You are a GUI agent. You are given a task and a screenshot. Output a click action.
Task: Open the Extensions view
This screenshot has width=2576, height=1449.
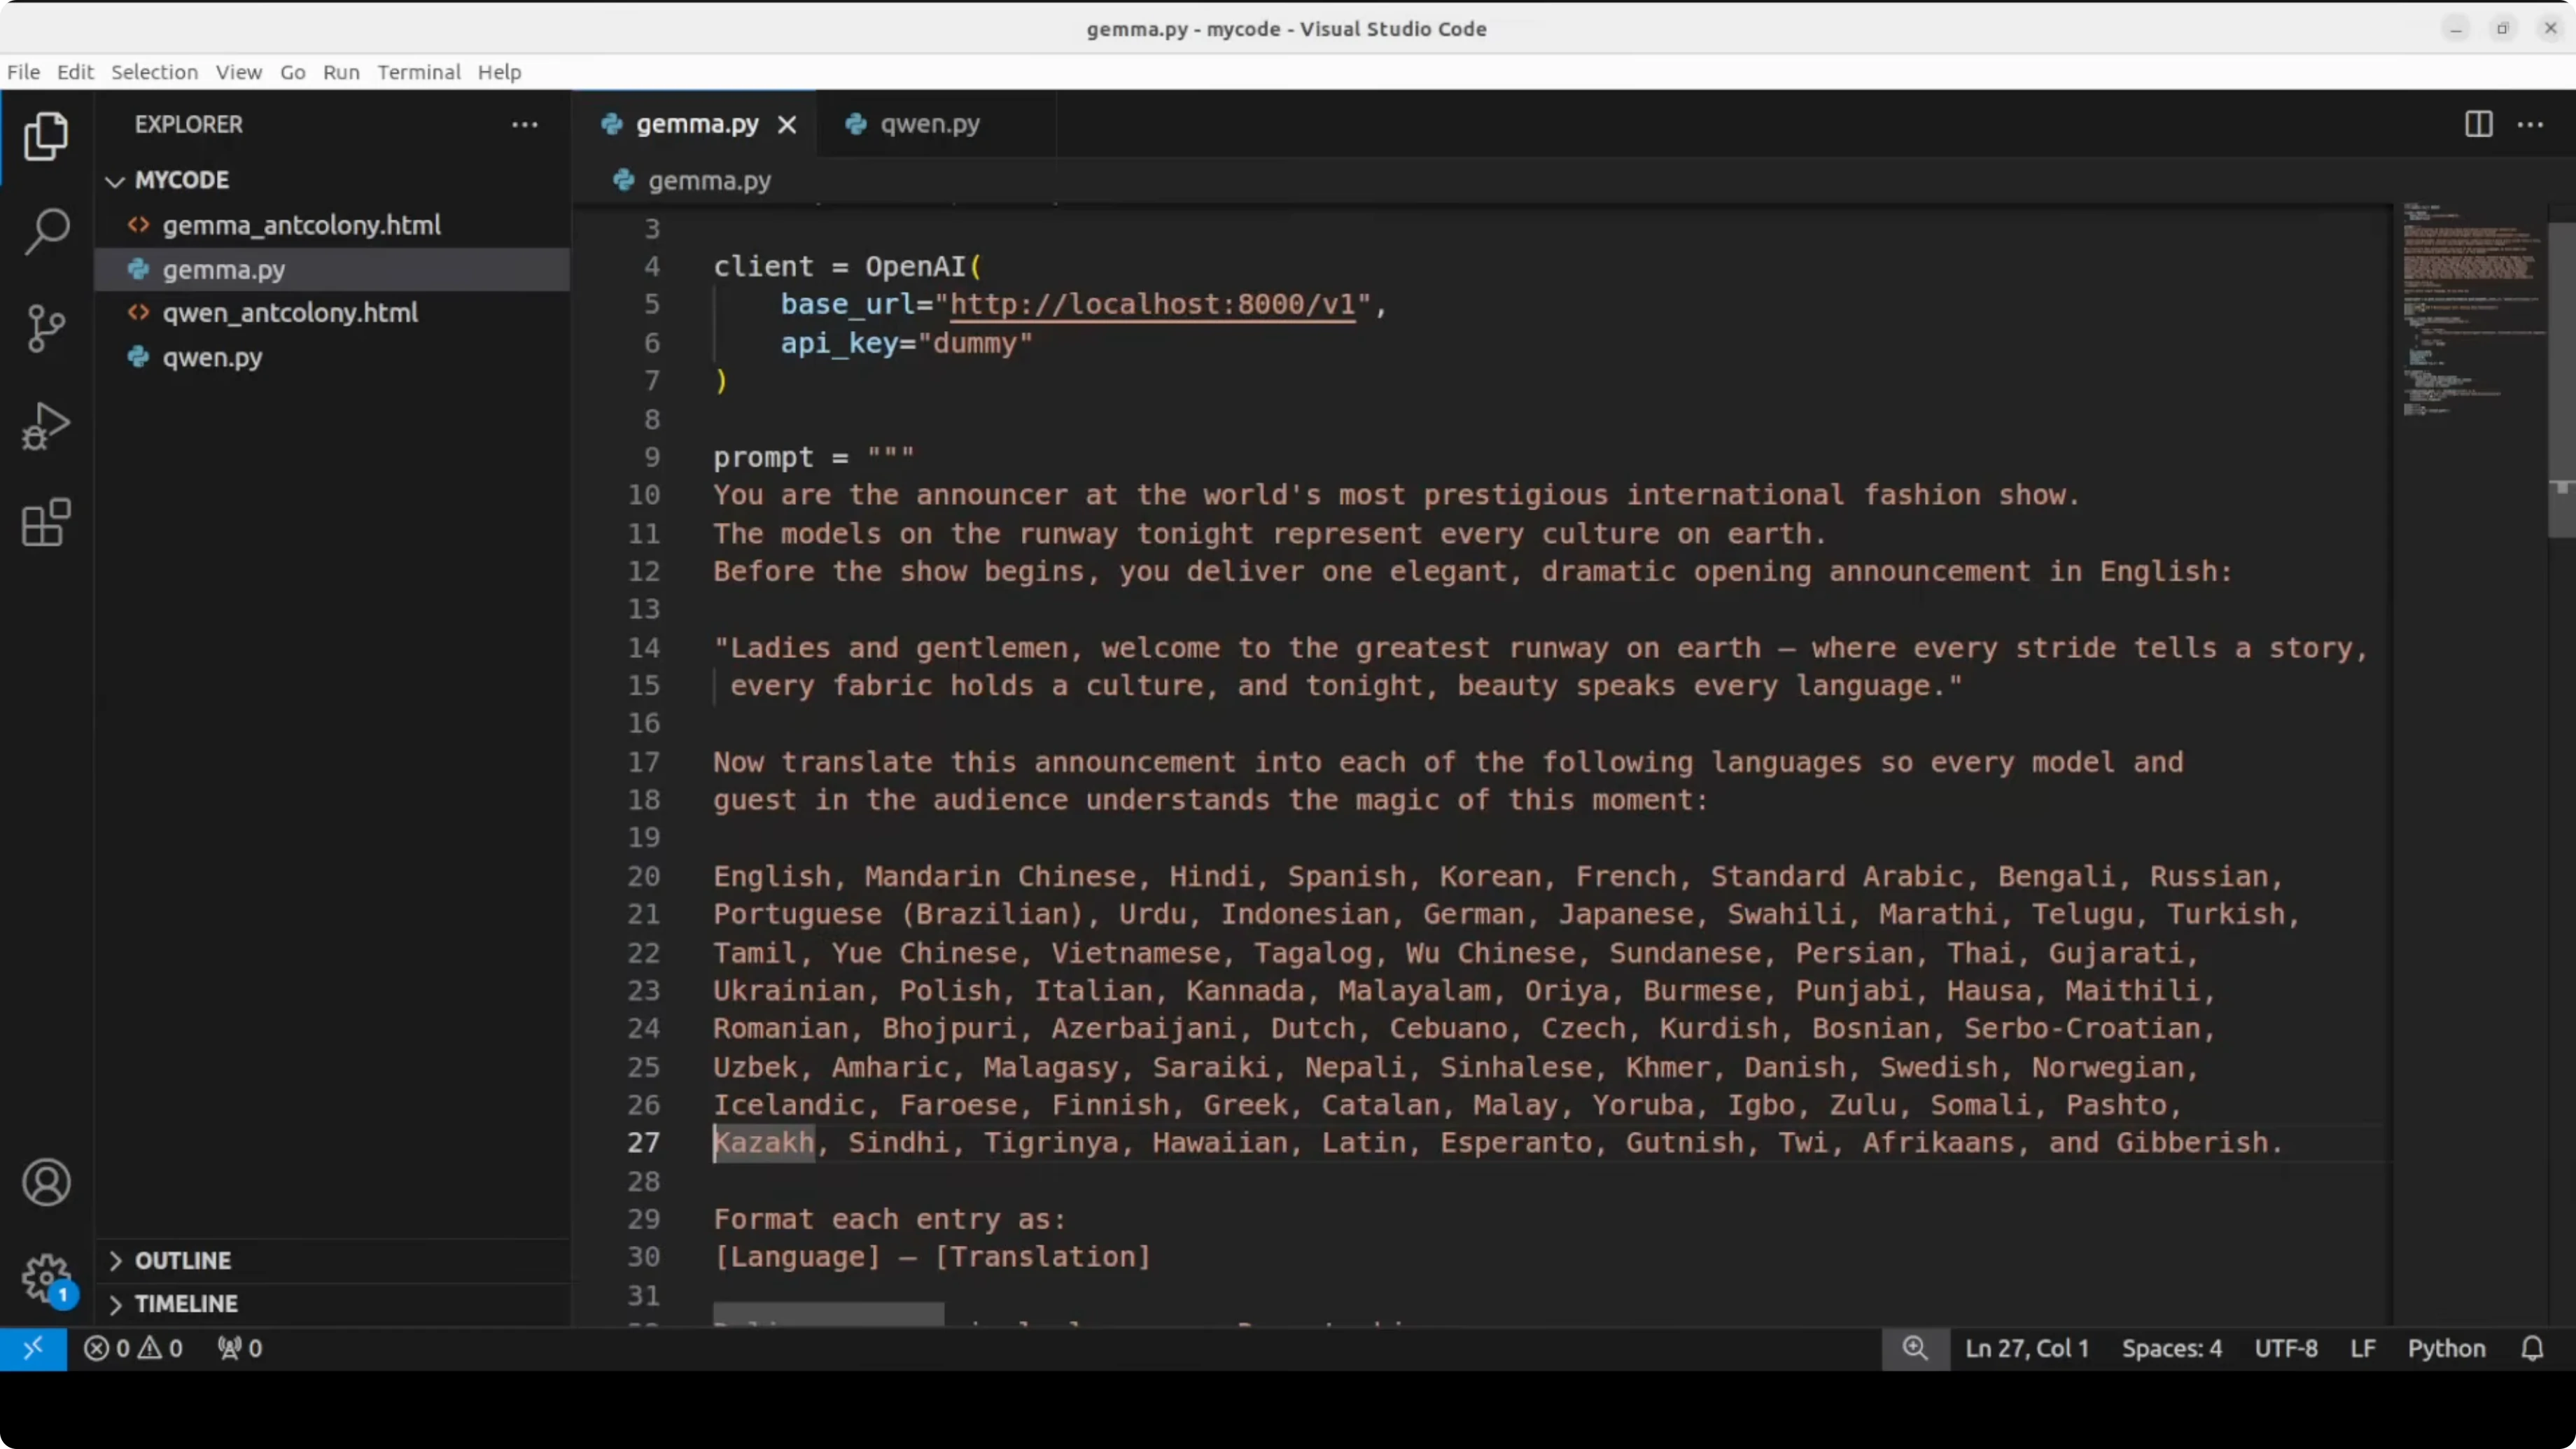pyautogui.click(x=46, y=522)
